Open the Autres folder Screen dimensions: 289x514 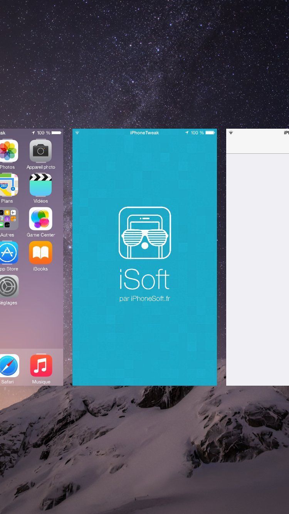click(8, 219)
